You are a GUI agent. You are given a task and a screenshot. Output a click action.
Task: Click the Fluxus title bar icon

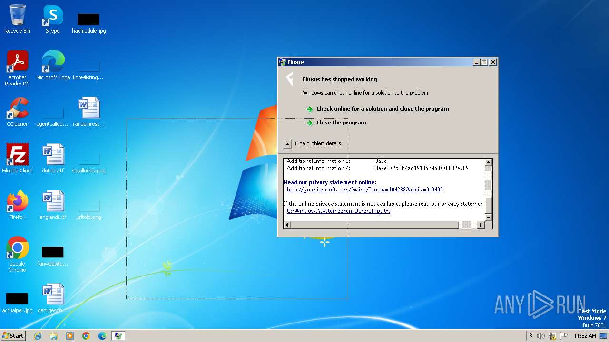click(x=283, y=62)
